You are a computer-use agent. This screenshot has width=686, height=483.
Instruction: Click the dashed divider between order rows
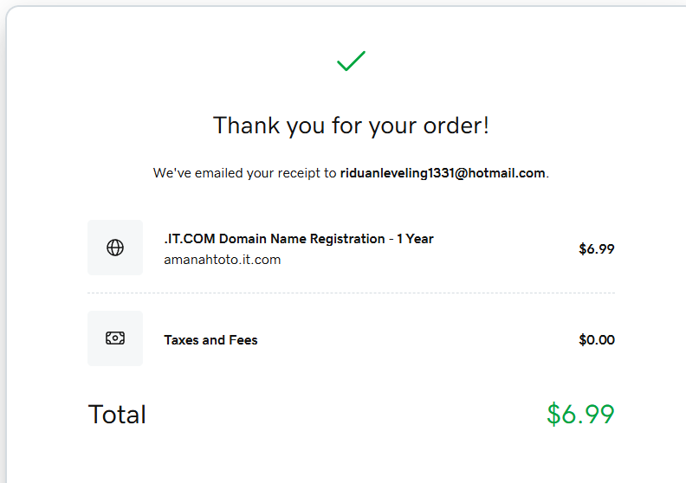[351, 293]
